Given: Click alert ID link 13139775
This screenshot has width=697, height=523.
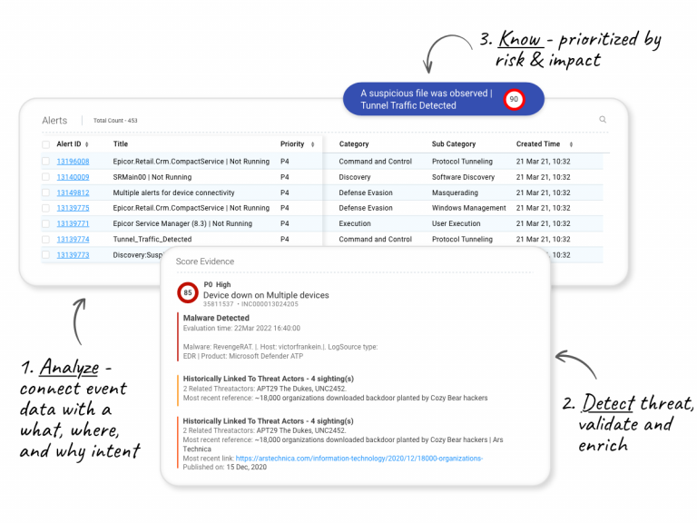Looking at the screenshot, I should [x=73, y=208].
